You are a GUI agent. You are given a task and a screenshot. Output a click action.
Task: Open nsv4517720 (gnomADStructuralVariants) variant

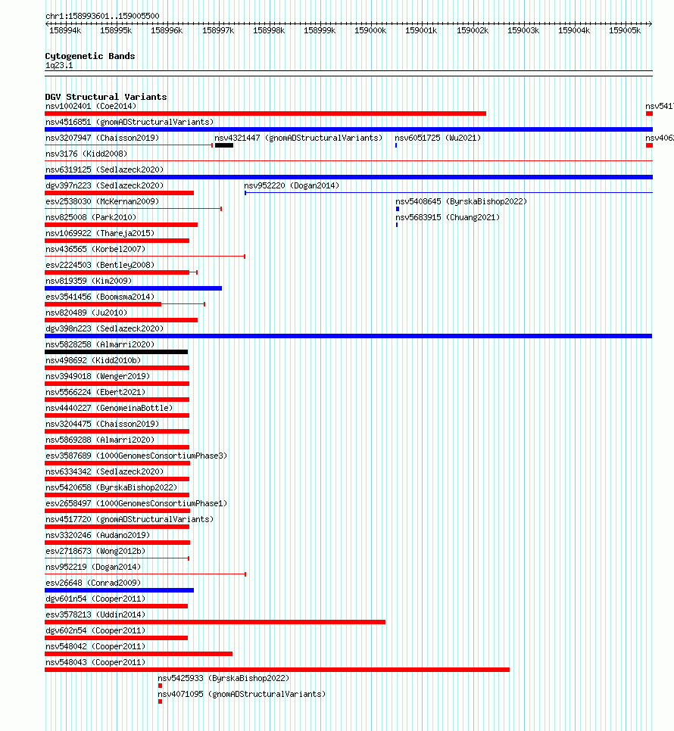[x=129, y=519]
